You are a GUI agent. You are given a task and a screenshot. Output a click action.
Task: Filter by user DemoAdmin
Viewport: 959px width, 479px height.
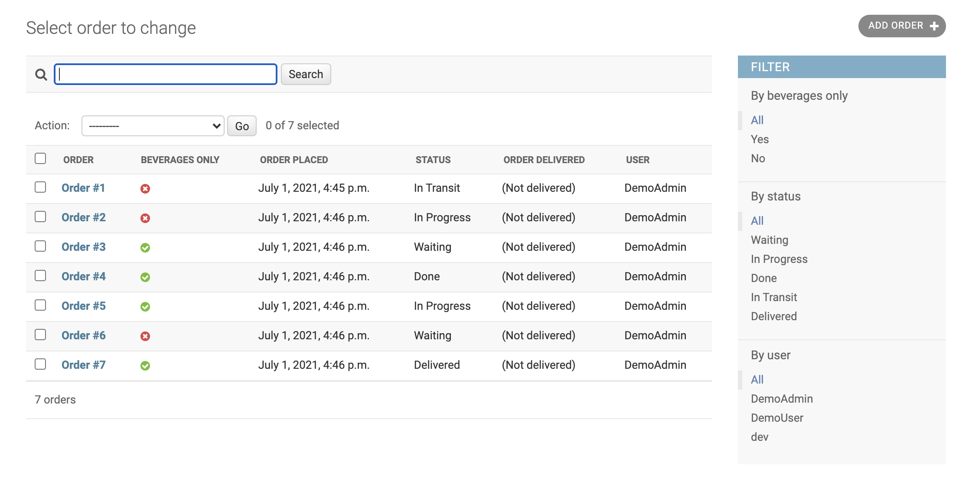pos(782,399)
